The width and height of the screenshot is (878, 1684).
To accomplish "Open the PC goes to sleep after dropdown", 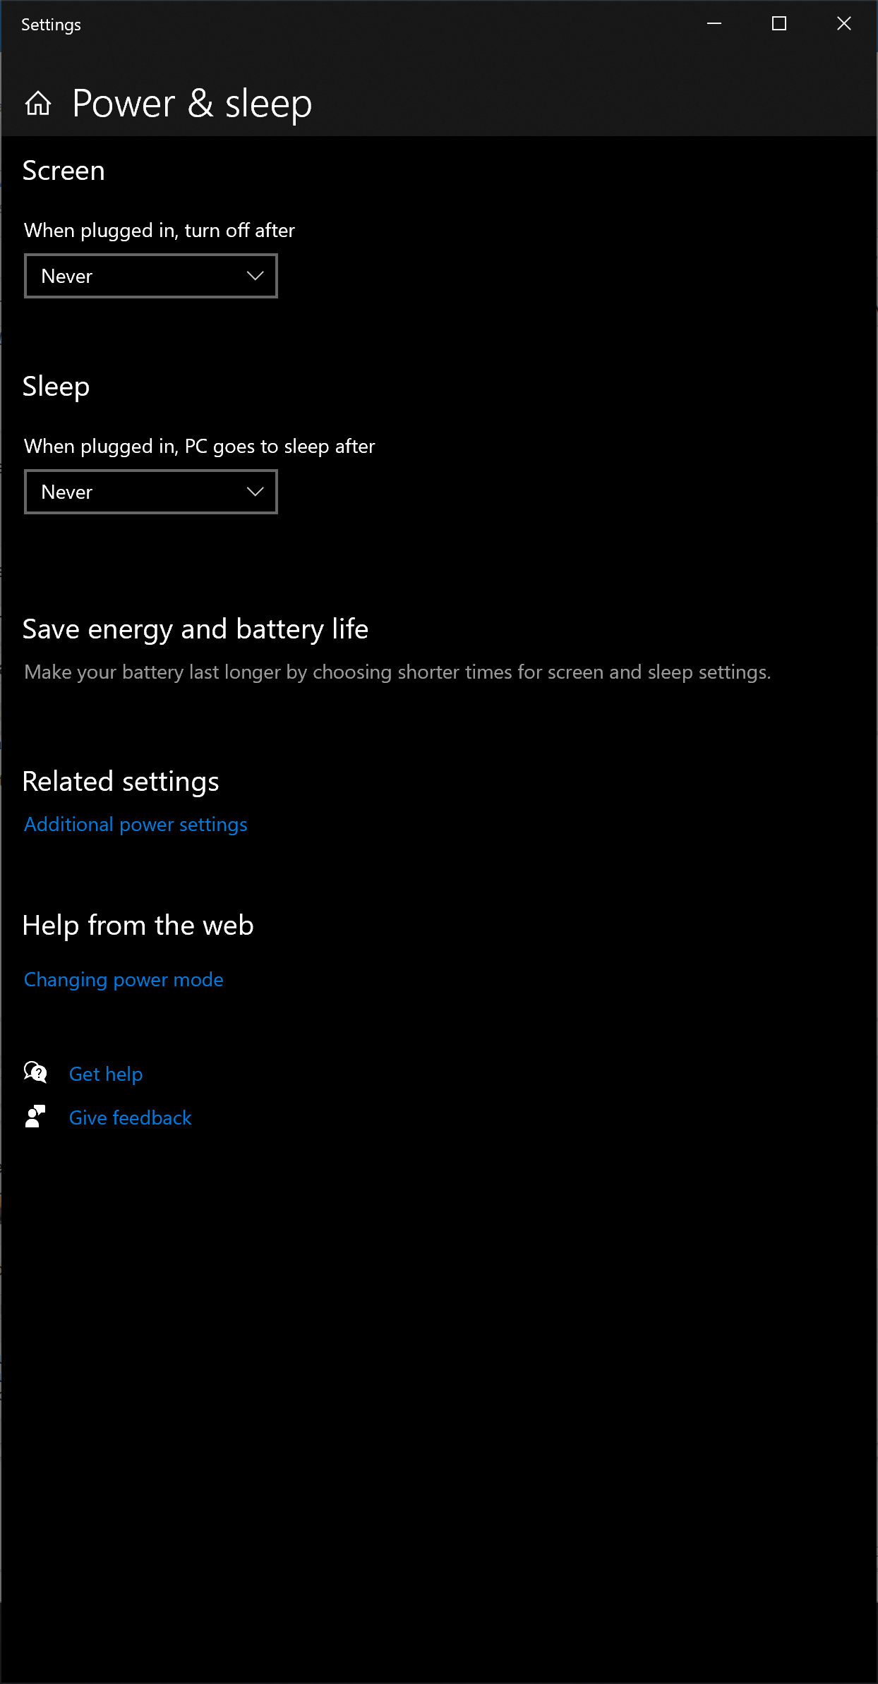I will point(151,492).
